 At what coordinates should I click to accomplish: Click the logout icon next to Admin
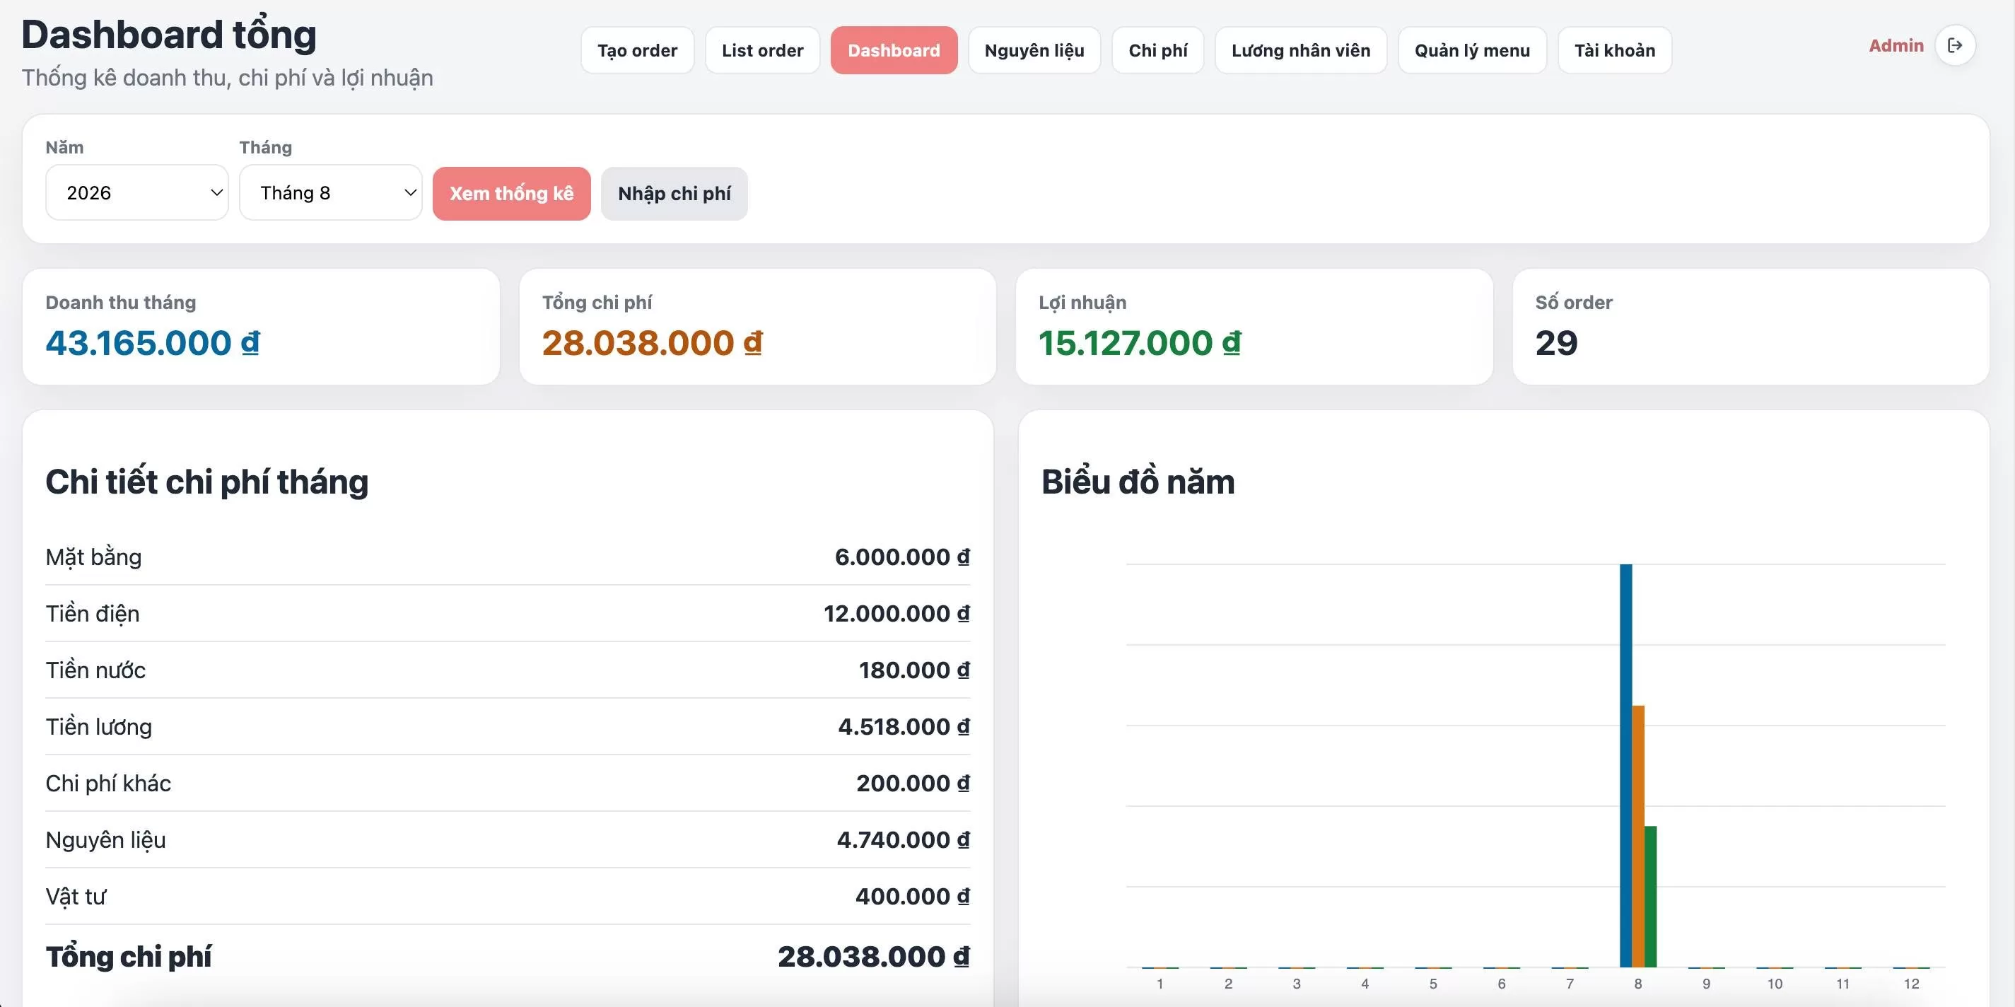tap(1955, 46)
